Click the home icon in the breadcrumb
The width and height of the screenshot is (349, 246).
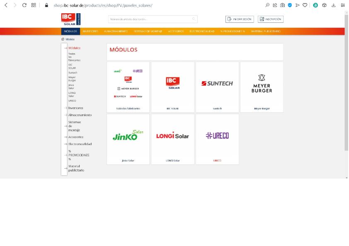(x=63, y=39)
